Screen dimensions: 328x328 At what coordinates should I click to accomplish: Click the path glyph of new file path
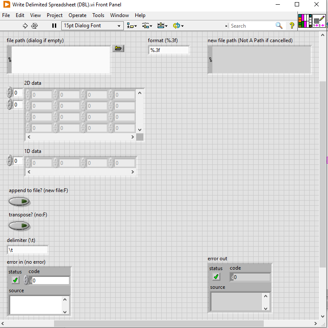click(211, 60)
